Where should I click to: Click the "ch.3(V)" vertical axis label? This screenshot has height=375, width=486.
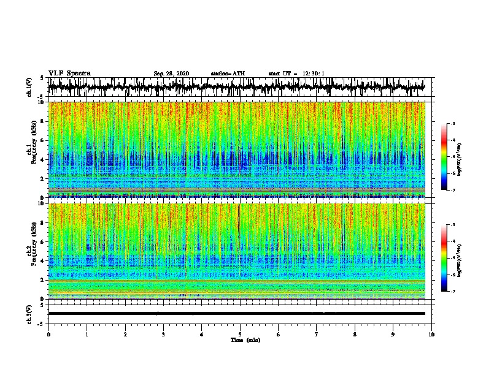point(29,314)
